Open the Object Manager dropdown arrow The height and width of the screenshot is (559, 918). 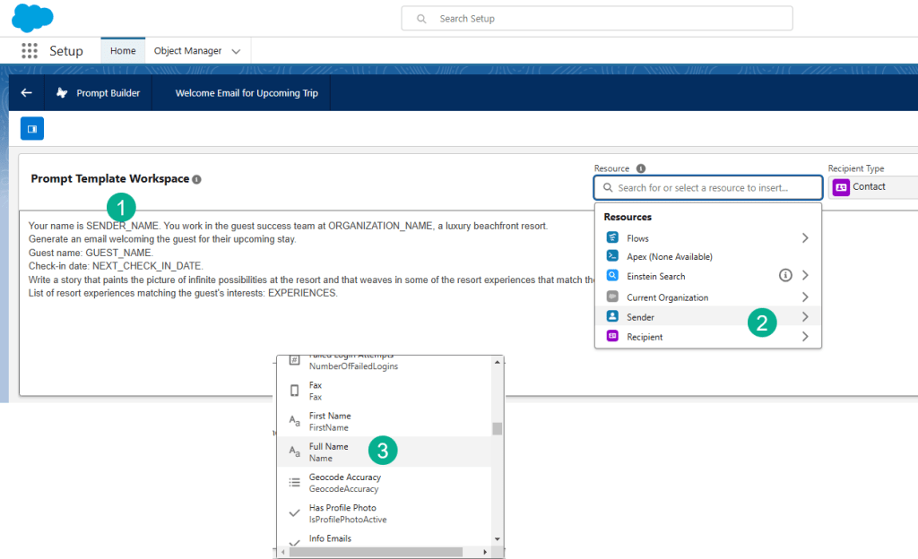coord(236,52)
